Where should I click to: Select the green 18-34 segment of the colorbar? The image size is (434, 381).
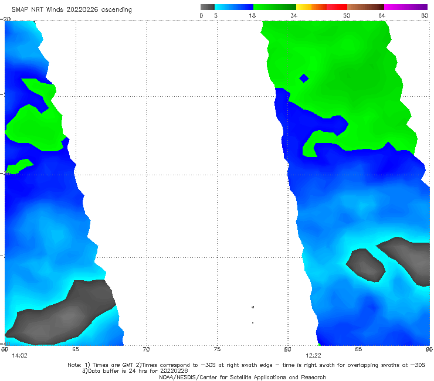point(274,7)
